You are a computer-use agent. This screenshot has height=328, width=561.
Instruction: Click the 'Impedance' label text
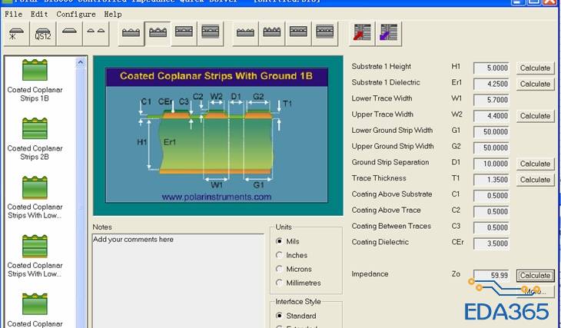(370, 274)
